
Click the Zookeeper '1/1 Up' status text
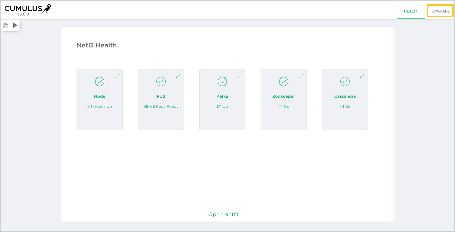(284, 106)
